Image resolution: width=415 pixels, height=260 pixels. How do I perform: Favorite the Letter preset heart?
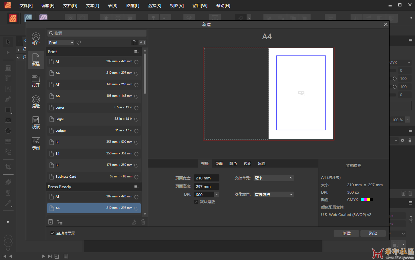[x=136, y=108]
